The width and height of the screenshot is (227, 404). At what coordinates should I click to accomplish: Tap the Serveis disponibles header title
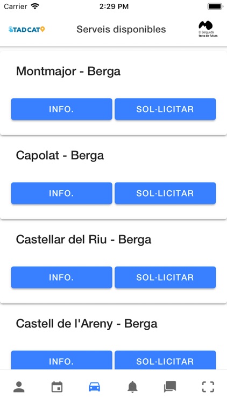click(121, 30)
